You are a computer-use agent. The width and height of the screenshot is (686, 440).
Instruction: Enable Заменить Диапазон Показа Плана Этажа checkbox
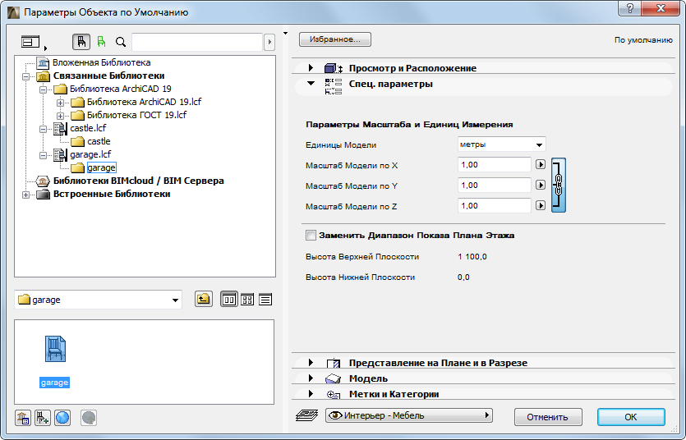pyautogui.click(x=311, y=235)
